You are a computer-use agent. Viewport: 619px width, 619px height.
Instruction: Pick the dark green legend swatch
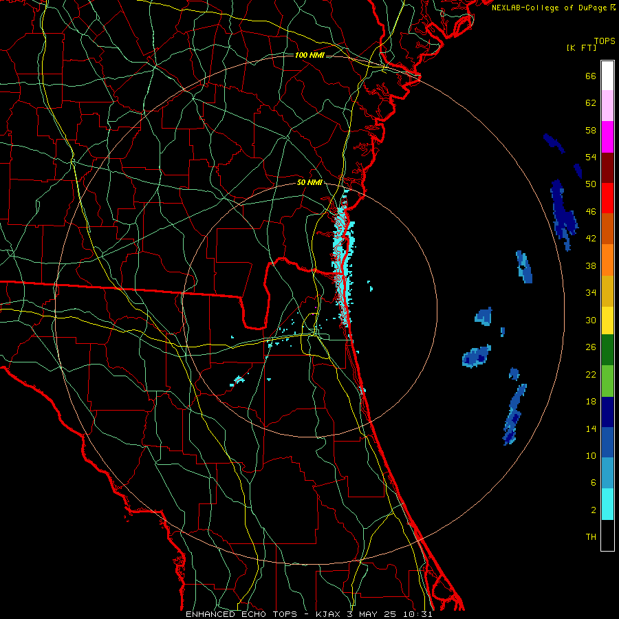point(607,350)
